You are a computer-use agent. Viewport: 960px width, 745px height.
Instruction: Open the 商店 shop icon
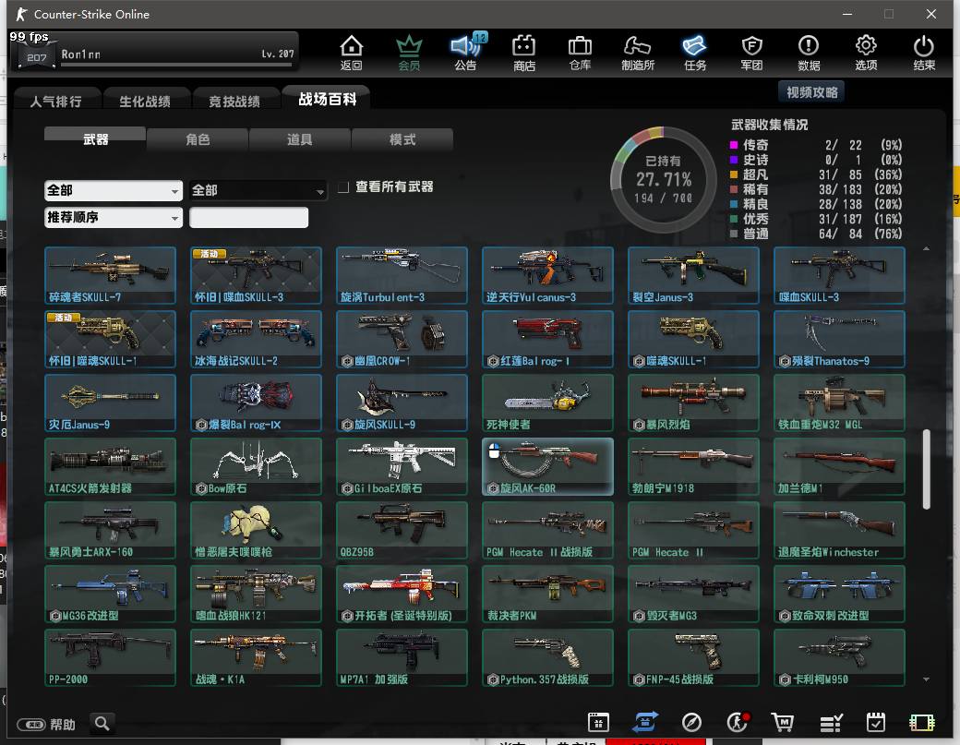coord(524,52)
